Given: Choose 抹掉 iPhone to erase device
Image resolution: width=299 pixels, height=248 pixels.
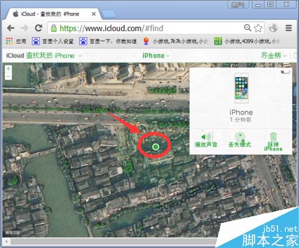Looking at the screenshot, I should tap(273, 142).
